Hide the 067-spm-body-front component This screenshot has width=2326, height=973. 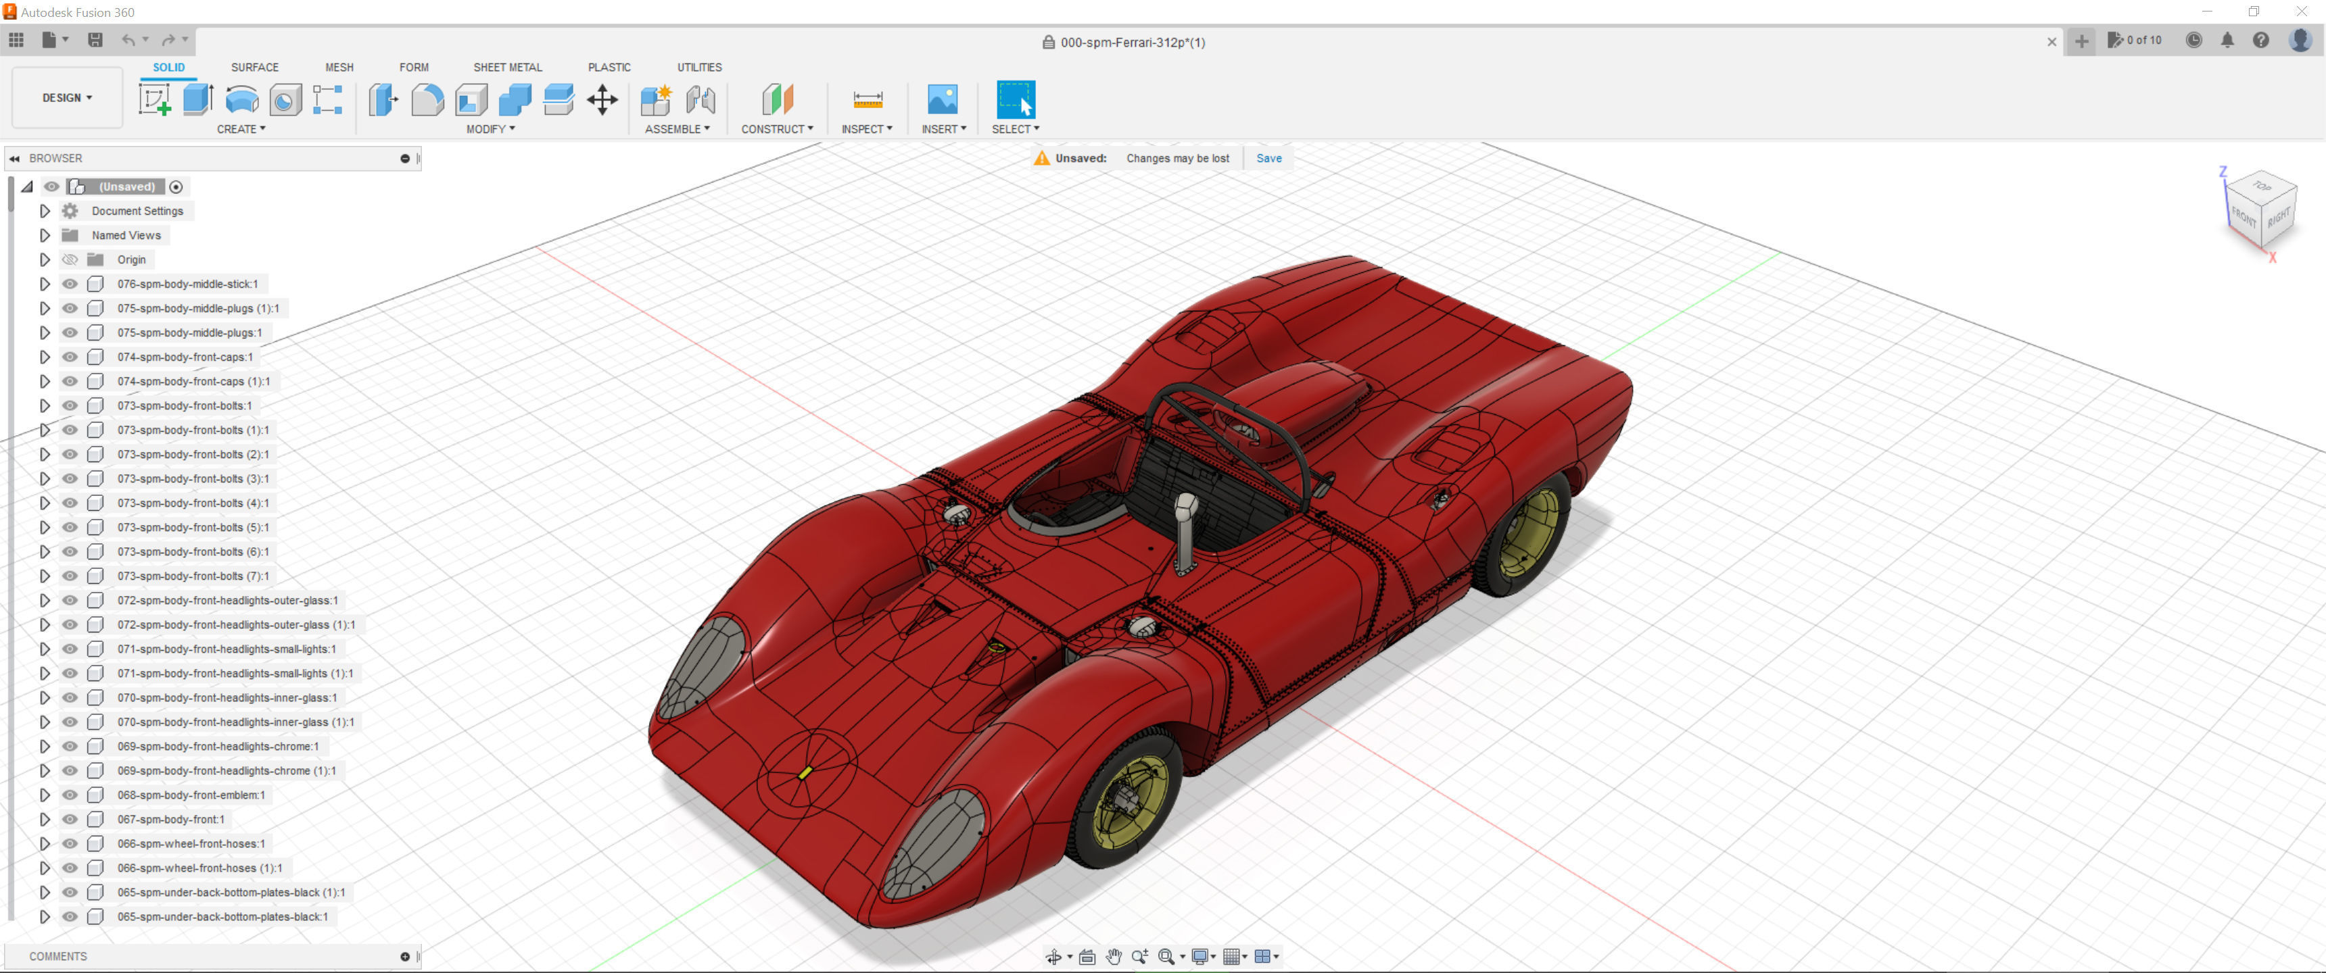(x=70, y=820)
